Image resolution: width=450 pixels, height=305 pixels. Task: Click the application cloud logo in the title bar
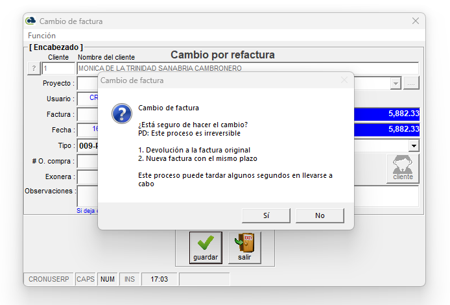click(30, 21)
